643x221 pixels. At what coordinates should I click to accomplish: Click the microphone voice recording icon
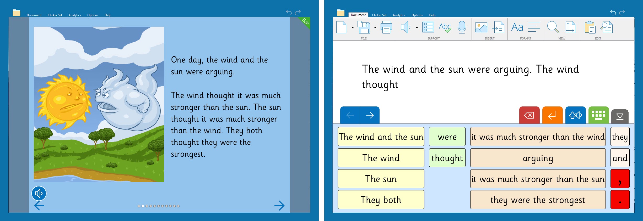(462, 27)
